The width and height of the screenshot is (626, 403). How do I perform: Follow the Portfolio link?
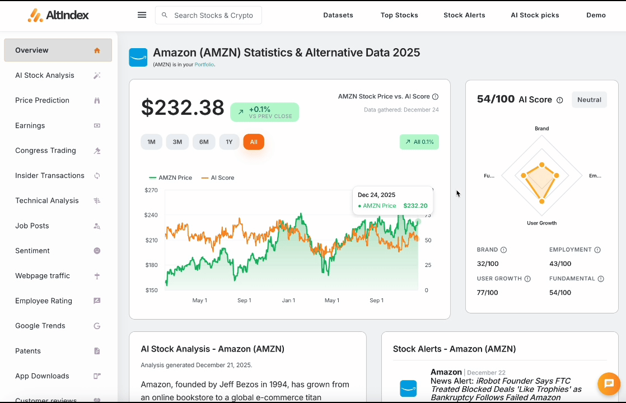click(x=204, y=64)
